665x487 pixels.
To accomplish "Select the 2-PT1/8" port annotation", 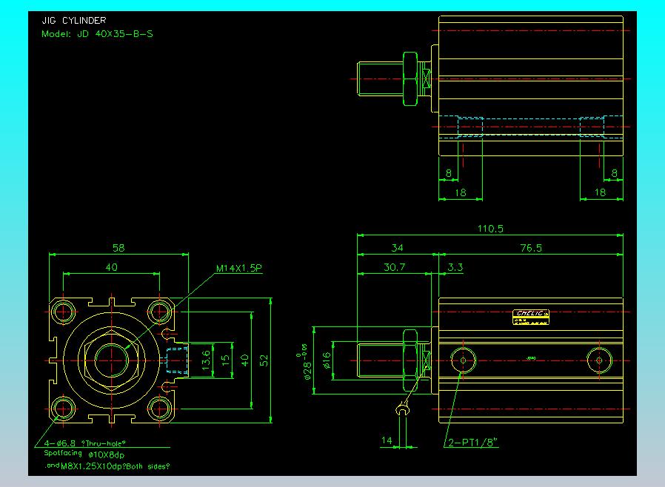I will point(473,443).
